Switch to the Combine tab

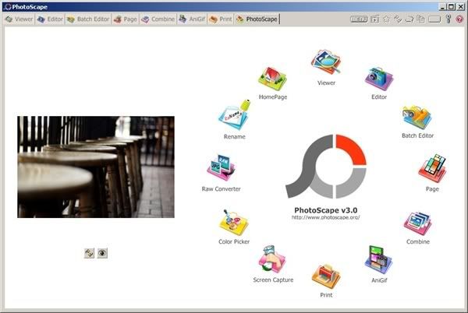tap(158, 19)
